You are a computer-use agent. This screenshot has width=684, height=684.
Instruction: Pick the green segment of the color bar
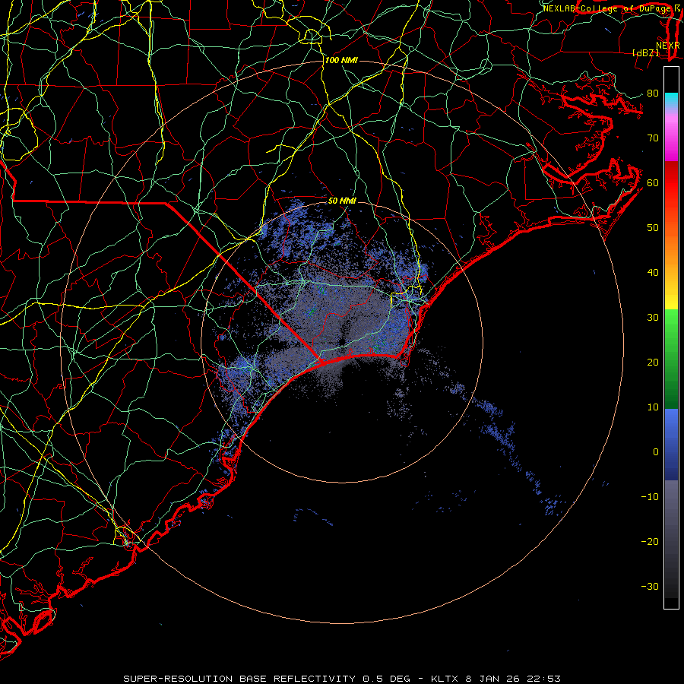tap(671, 359)
